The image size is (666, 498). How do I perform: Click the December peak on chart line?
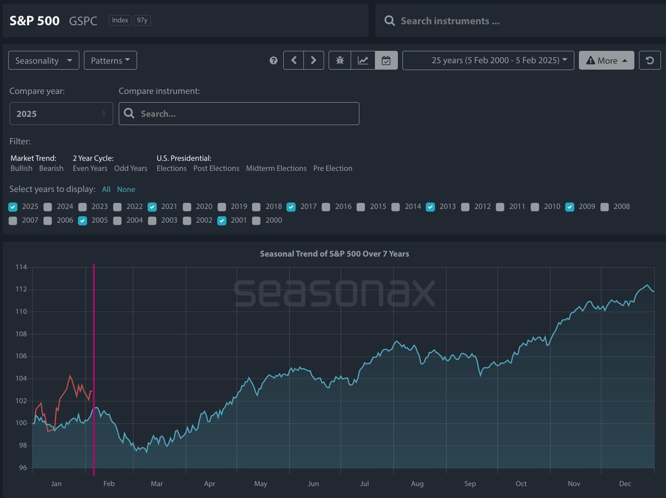(x=647, y=285)
